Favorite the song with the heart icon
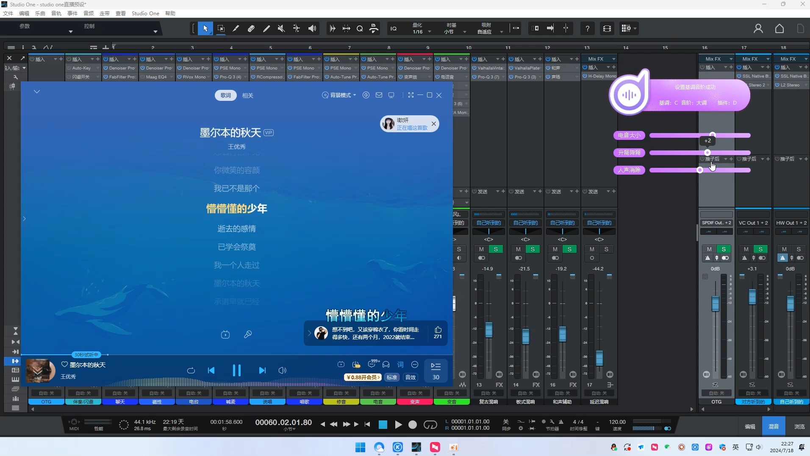 64,364
